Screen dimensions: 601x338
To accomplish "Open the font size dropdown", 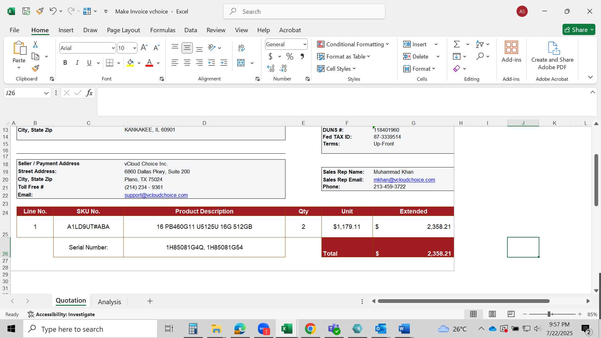I will pyautogui.click(x=135, y=48).
